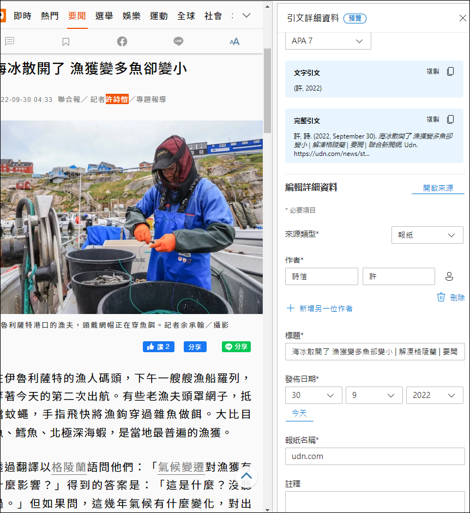
Task: Switch to the 全球 news tab
Action: (x=186, y=16)
